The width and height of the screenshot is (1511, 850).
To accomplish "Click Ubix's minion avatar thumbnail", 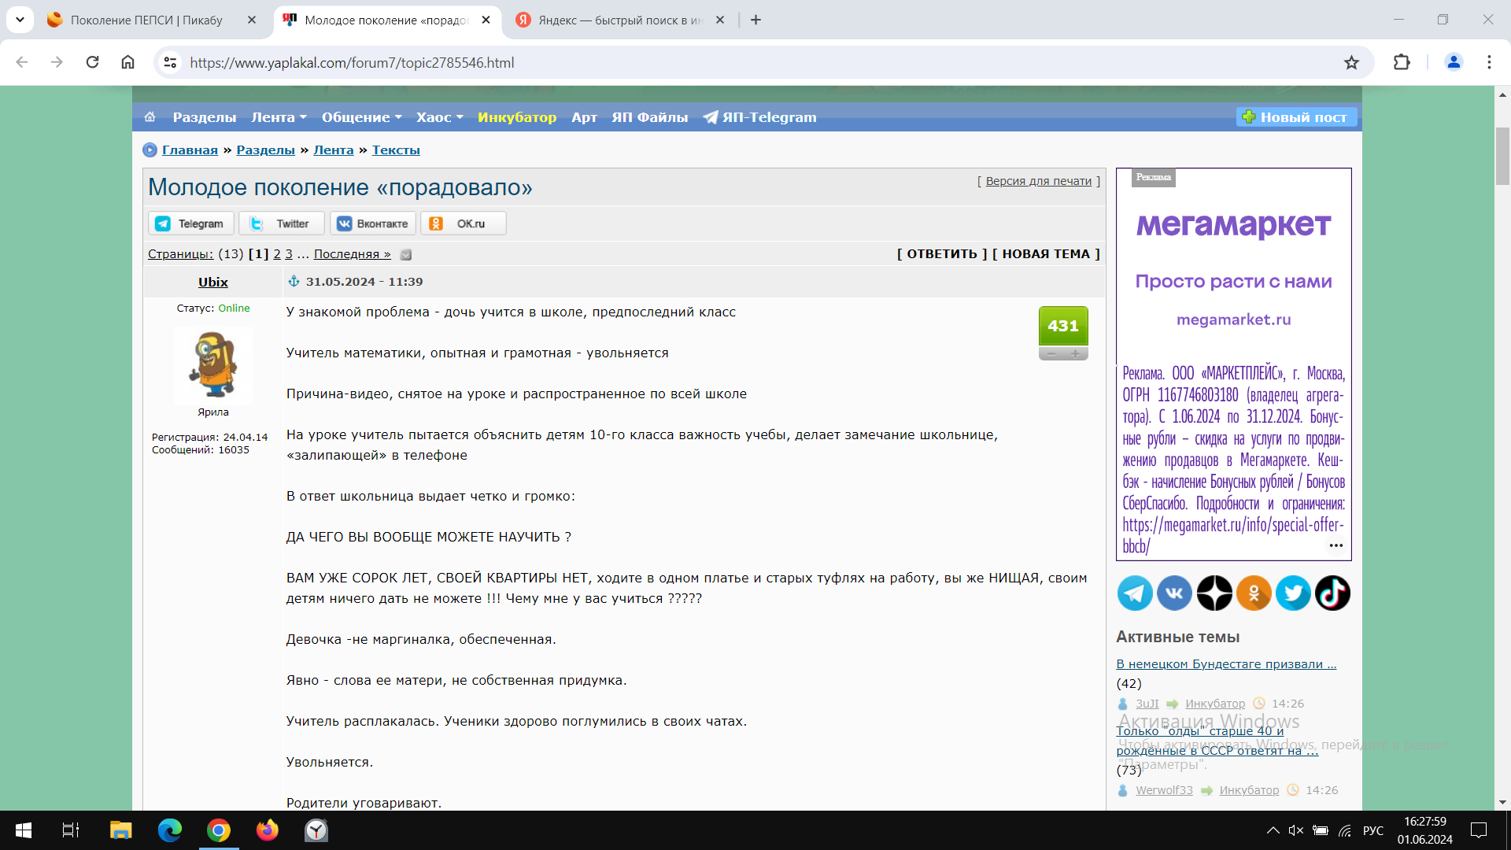I will [x=212, y=365].
